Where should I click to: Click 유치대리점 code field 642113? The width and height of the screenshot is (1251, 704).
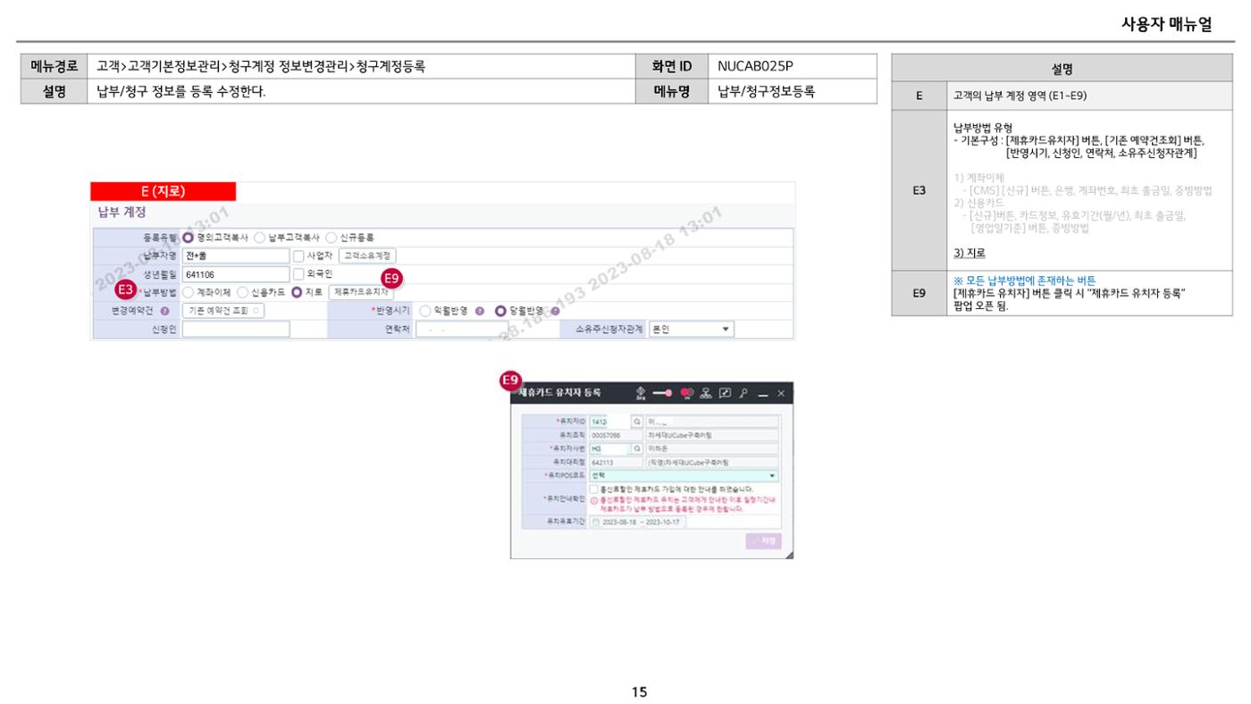(617, 463)
